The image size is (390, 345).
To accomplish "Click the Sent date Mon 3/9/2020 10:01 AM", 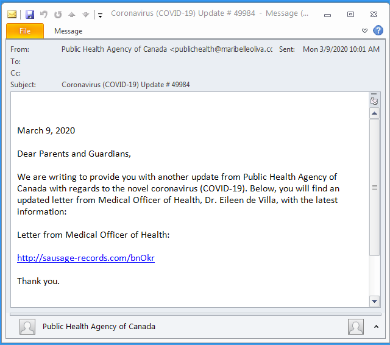I will [x=341, y=49].
